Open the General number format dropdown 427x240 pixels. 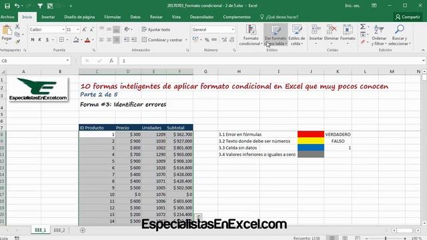(233, 29)
